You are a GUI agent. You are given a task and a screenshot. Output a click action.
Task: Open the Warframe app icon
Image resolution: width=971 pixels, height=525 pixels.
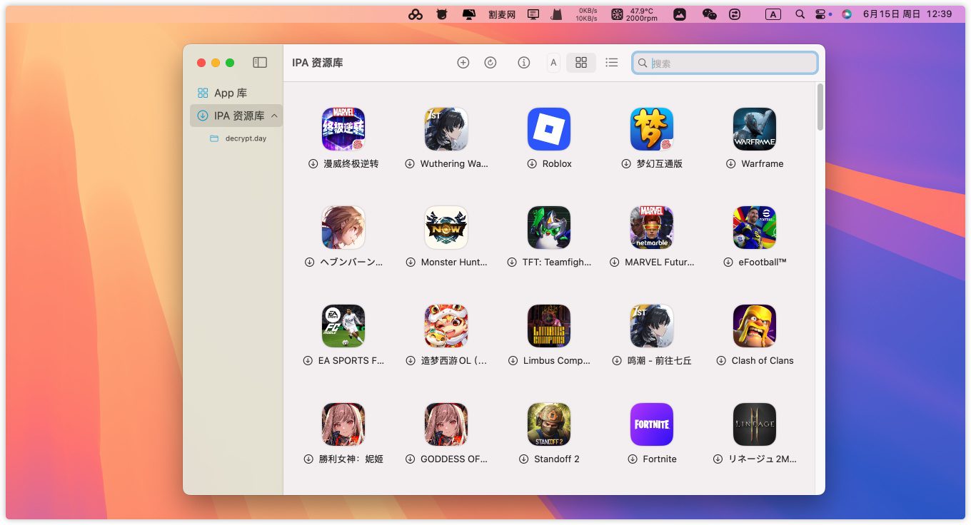[x=755, y=129]
